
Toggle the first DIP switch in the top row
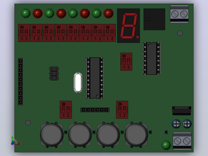(24, 33)
